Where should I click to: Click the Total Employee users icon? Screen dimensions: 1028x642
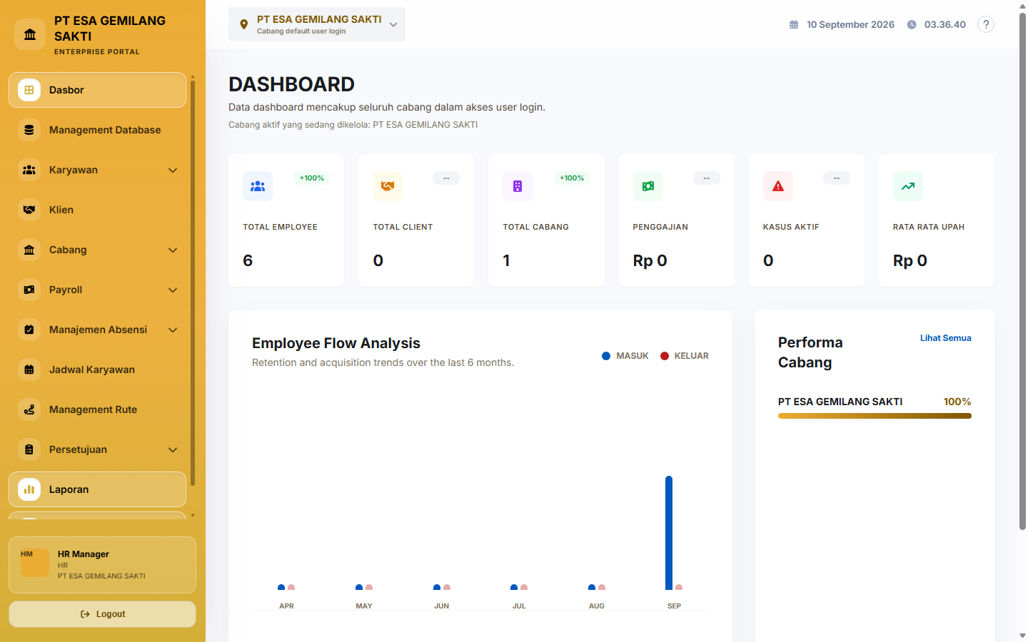258,186
